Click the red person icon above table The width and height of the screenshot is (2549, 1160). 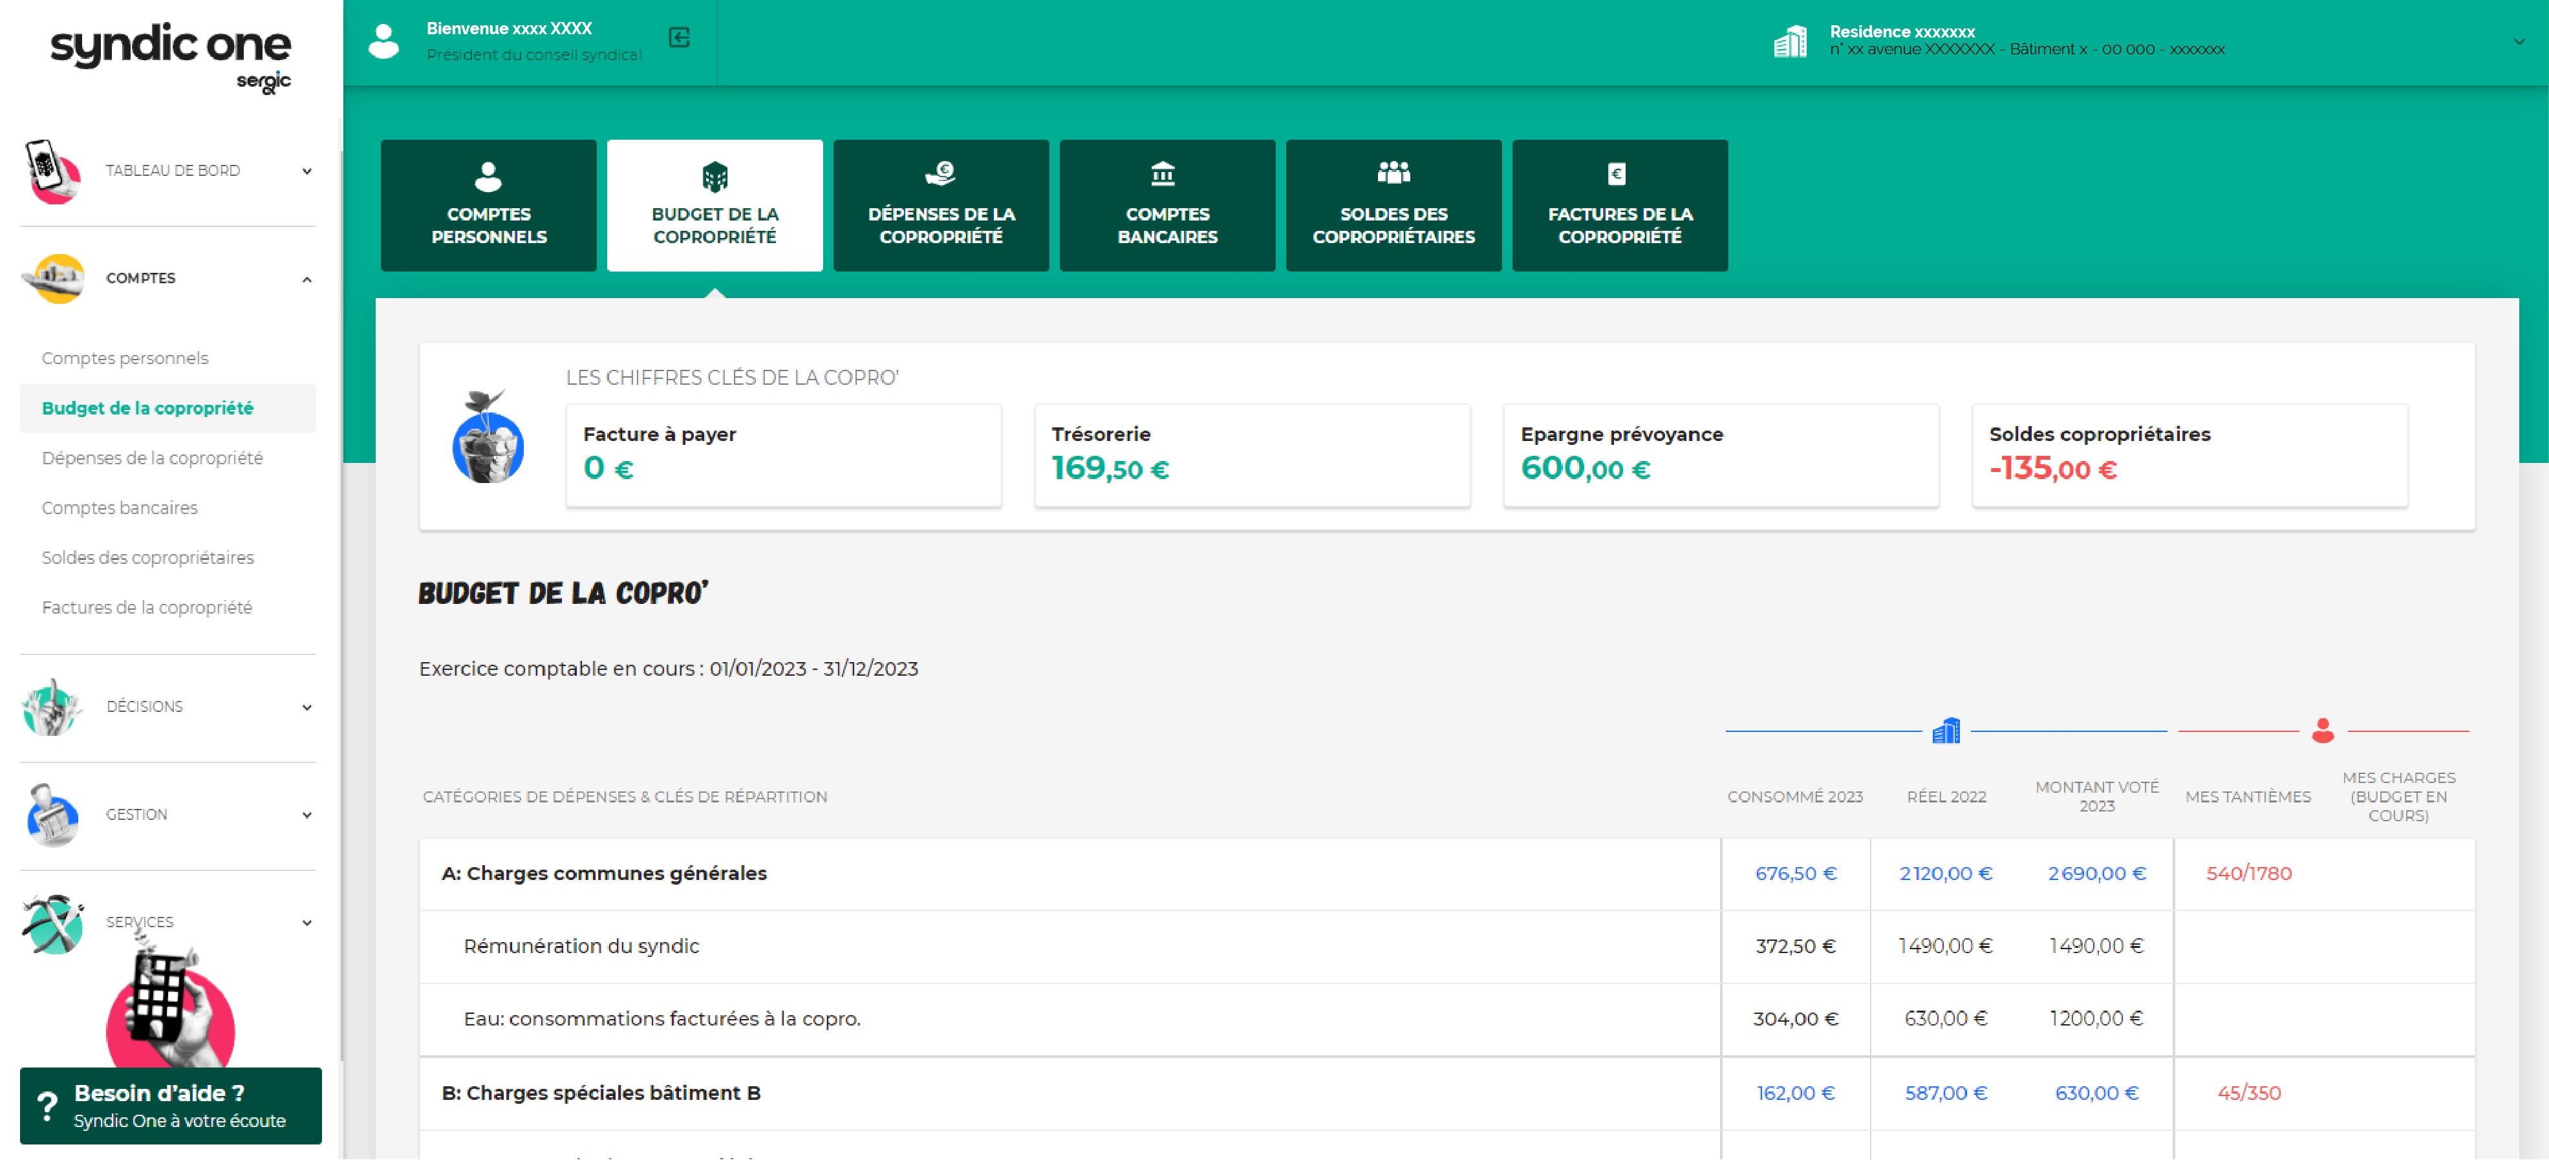(x=2323, y=731)
